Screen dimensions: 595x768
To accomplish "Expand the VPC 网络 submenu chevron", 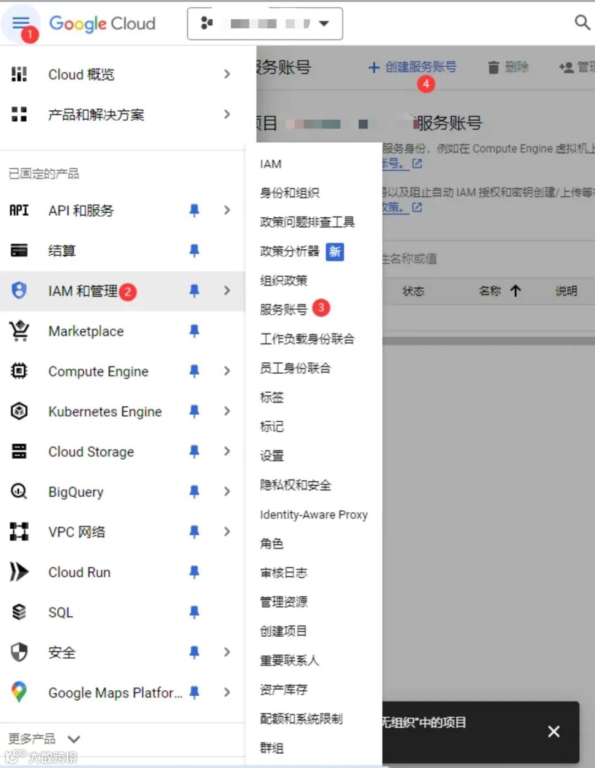I will click(x=227, y=531).
